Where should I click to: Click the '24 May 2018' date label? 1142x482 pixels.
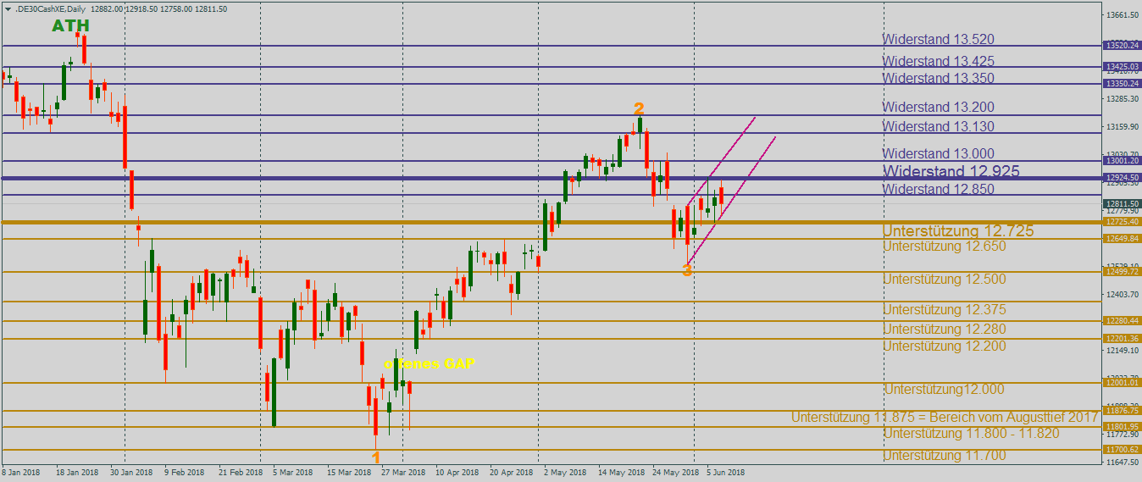tap(675, 473)
